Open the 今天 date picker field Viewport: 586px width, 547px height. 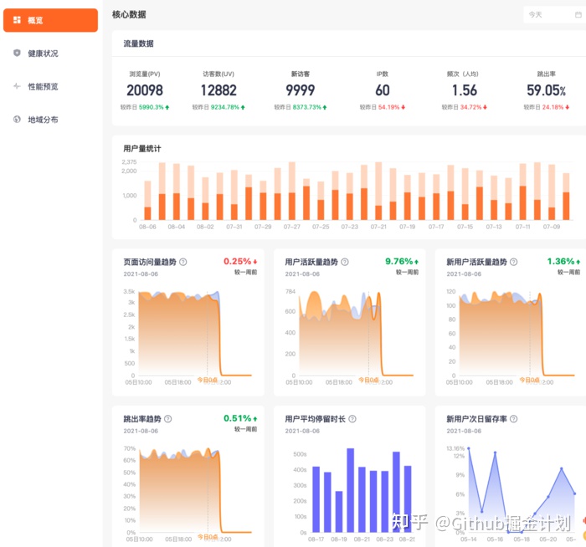click(x=554, y=14)
